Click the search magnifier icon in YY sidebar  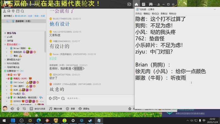(x=22, y=11)
